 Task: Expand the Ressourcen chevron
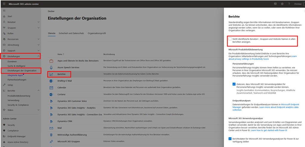38,39
